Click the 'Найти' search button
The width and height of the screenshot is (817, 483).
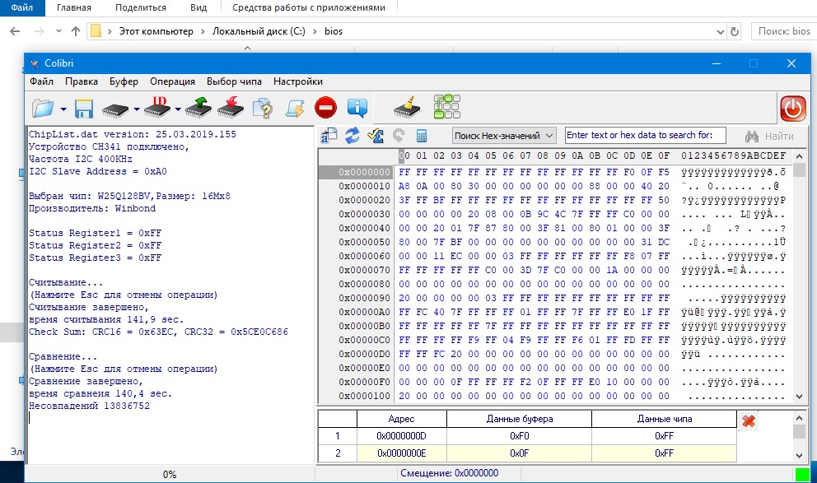coord(769,136)
